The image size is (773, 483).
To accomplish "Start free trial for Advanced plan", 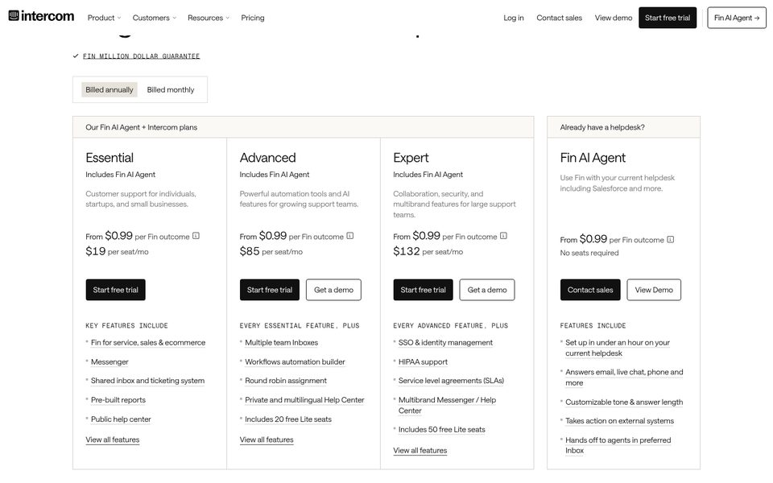I will pyautogui.click(x=270, y=290).
